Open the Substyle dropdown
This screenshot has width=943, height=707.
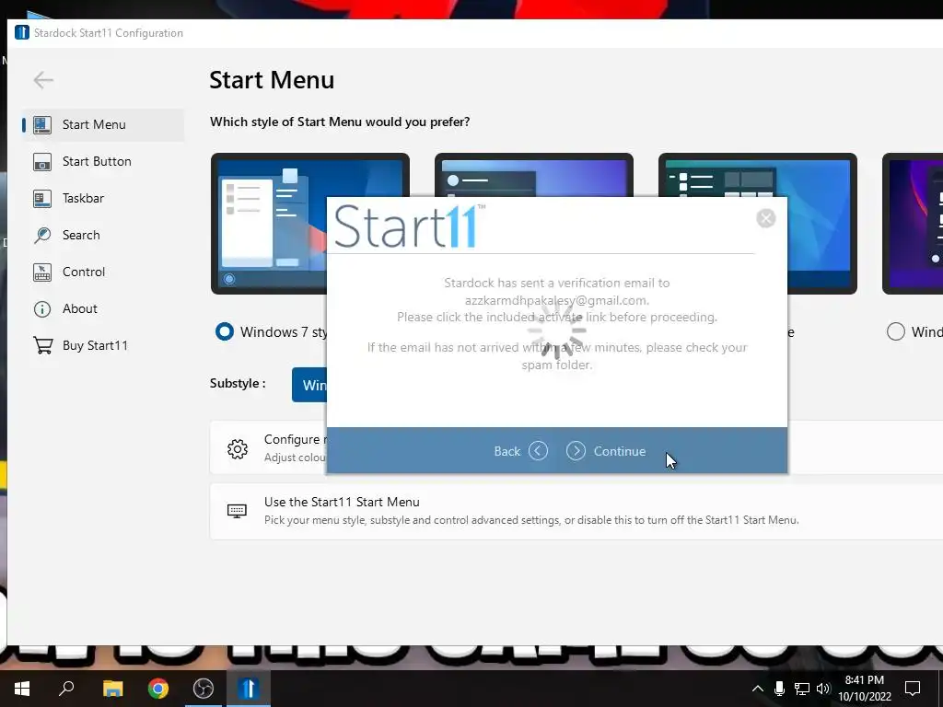(x=309, y=385)
